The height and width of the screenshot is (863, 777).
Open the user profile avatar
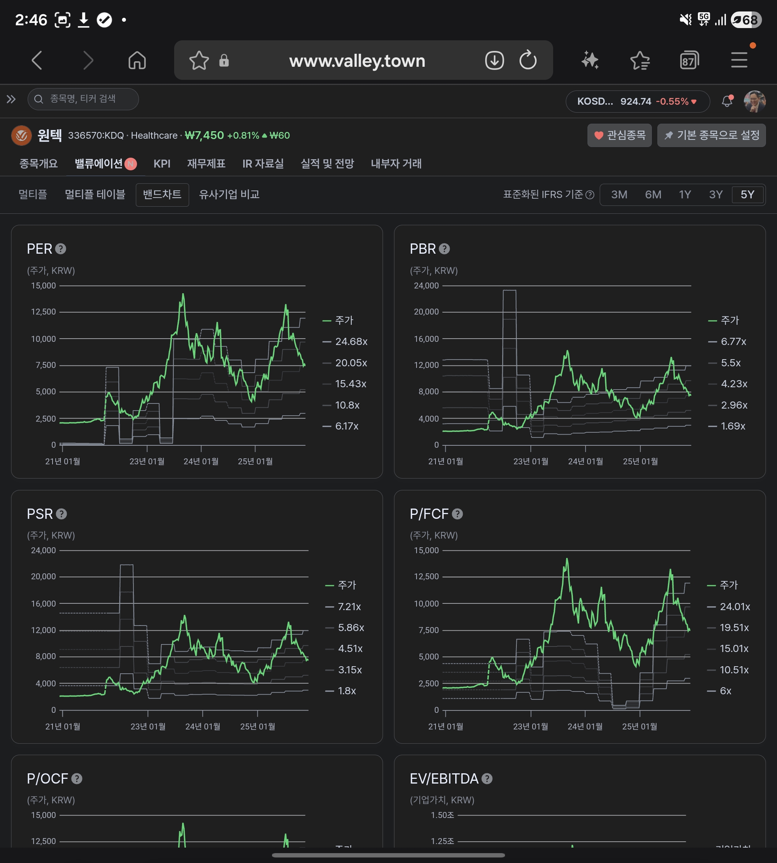pyautogui.click(x=754, y=101)
